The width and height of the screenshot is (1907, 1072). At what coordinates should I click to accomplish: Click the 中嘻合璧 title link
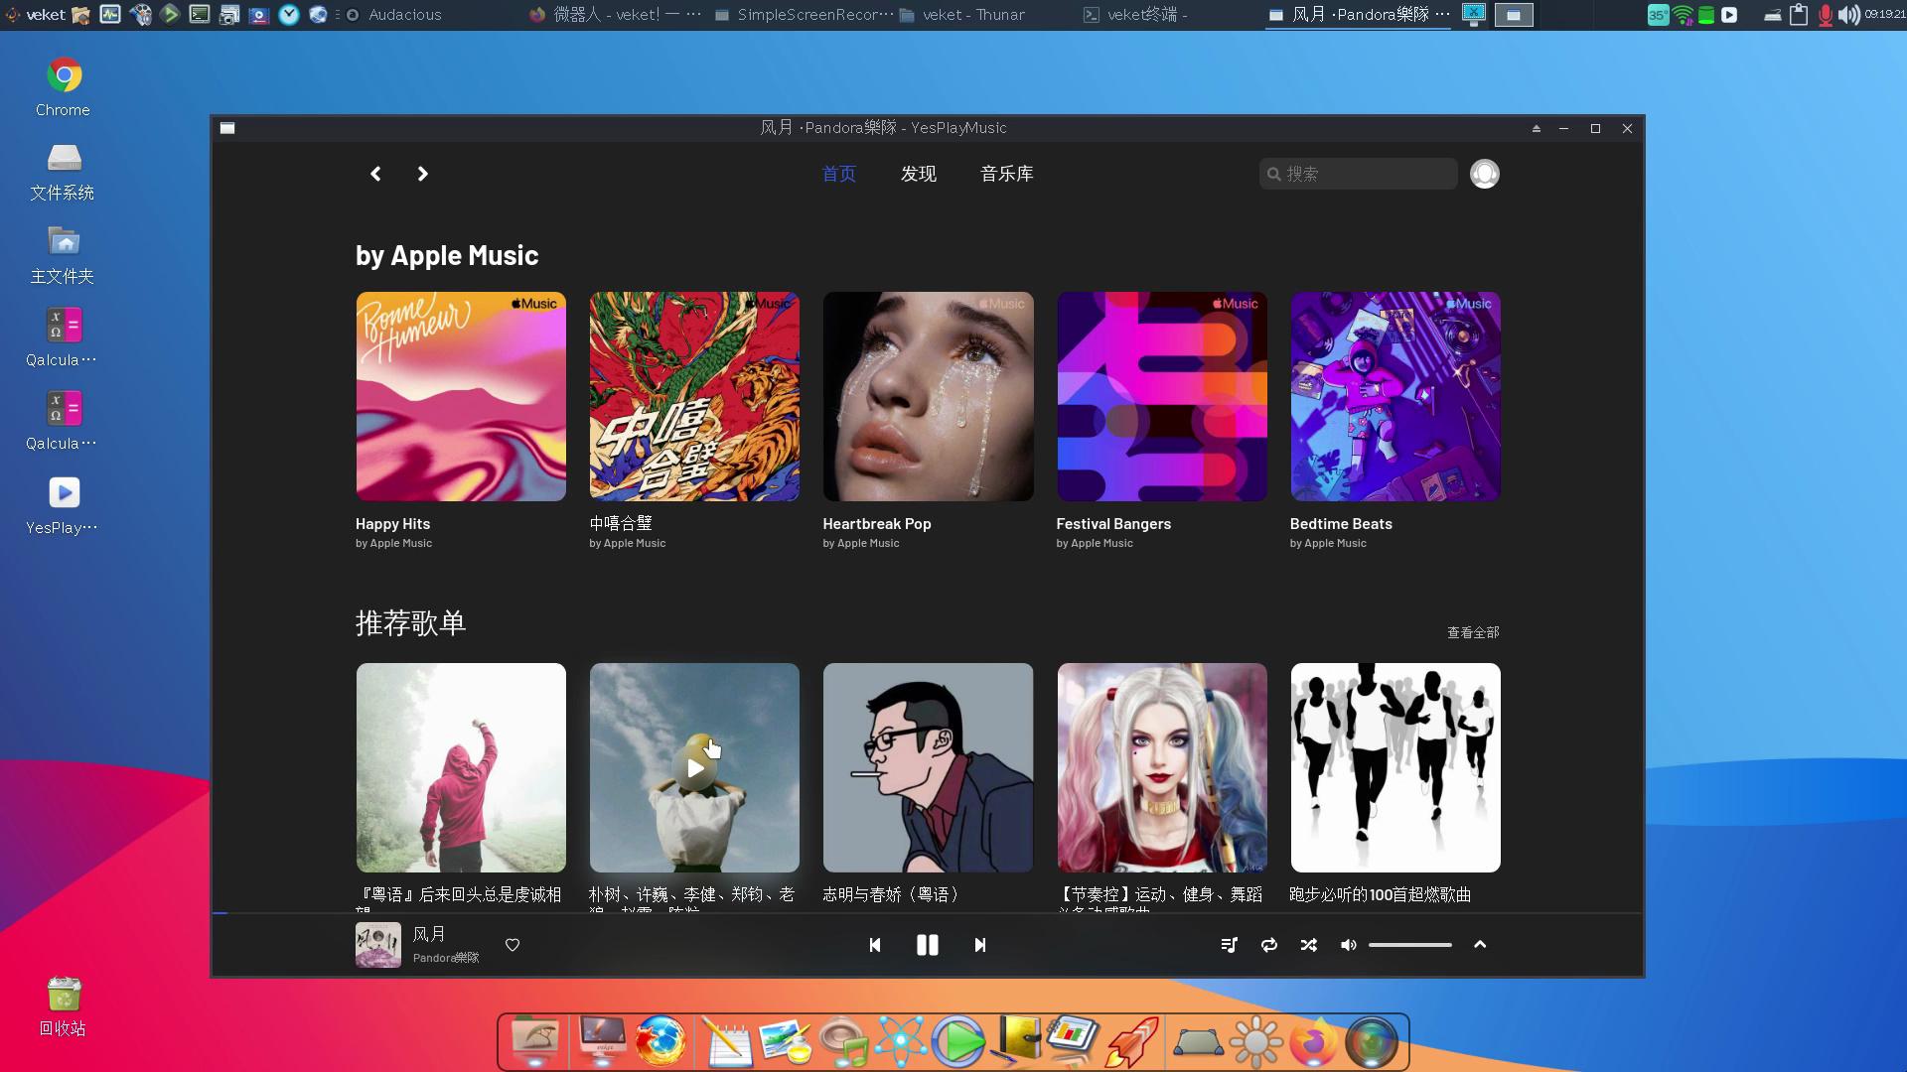tap(621, 523)
